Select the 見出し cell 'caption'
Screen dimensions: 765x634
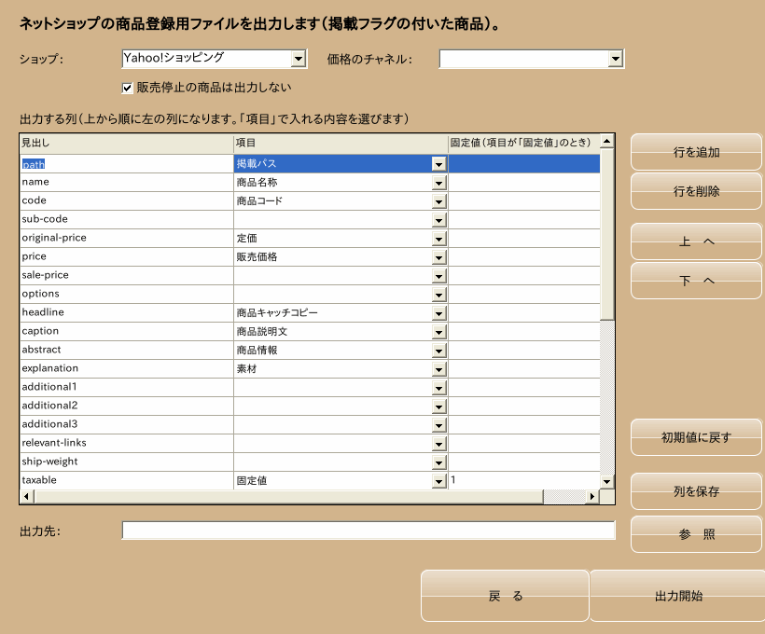(x=127, y=332)
